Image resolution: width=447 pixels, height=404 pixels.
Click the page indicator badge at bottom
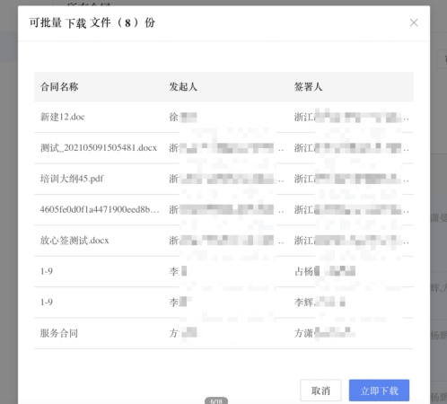(216, 400)
